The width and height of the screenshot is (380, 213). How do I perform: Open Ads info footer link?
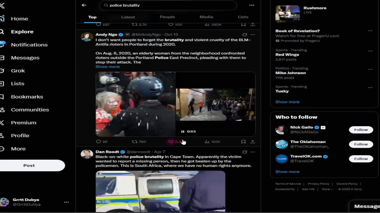[308, 189]
